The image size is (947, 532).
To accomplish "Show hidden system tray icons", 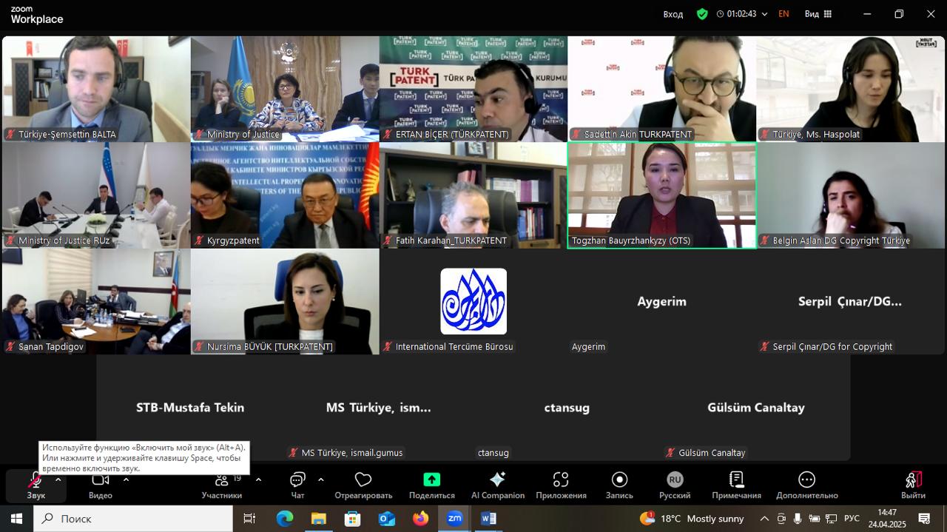I will pos(764,519).
